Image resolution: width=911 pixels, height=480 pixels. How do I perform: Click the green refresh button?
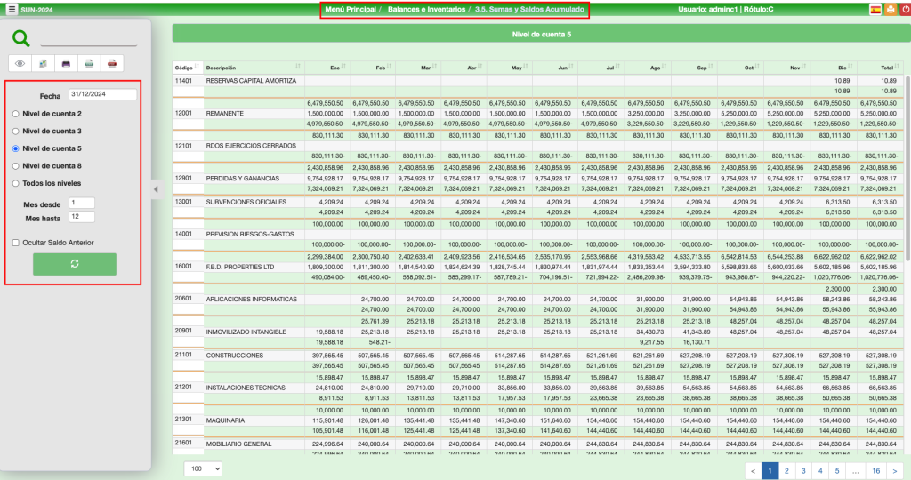(75, 264)
